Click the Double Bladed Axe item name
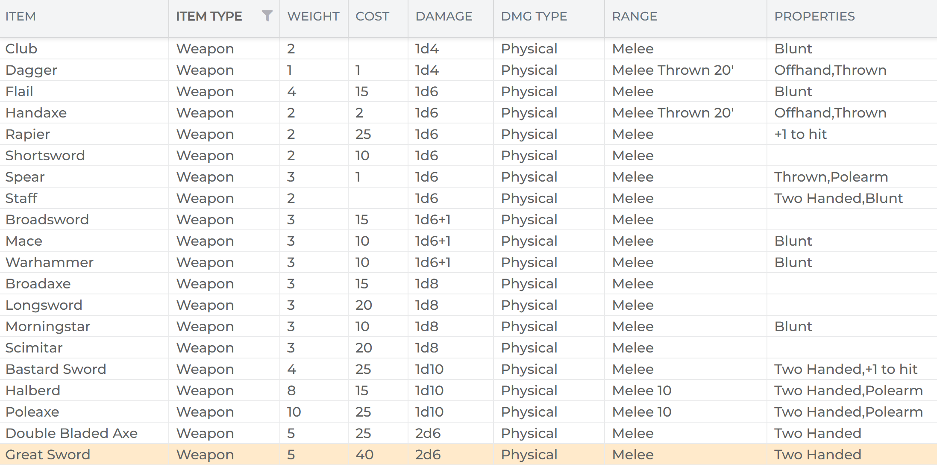 pyautogui.click(x=71, y=433)
